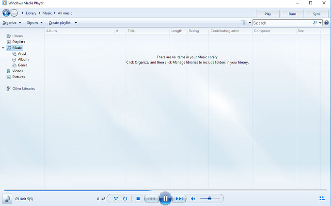This screenshot has width=331, height=206.
Task: Click the search magnifier icon
Action: click(x=315, y=23)
